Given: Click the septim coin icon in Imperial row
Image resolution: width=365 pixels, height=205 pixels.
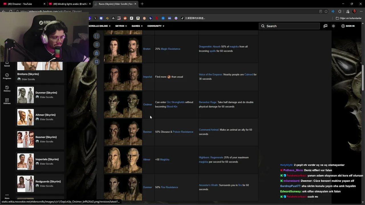Looking at the screenshot, I should click(169, 77).
